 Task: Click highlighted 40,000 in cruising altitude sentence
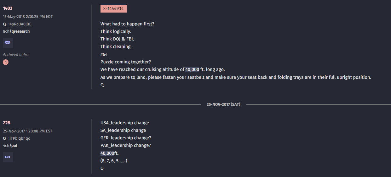[x=192, y=69]
